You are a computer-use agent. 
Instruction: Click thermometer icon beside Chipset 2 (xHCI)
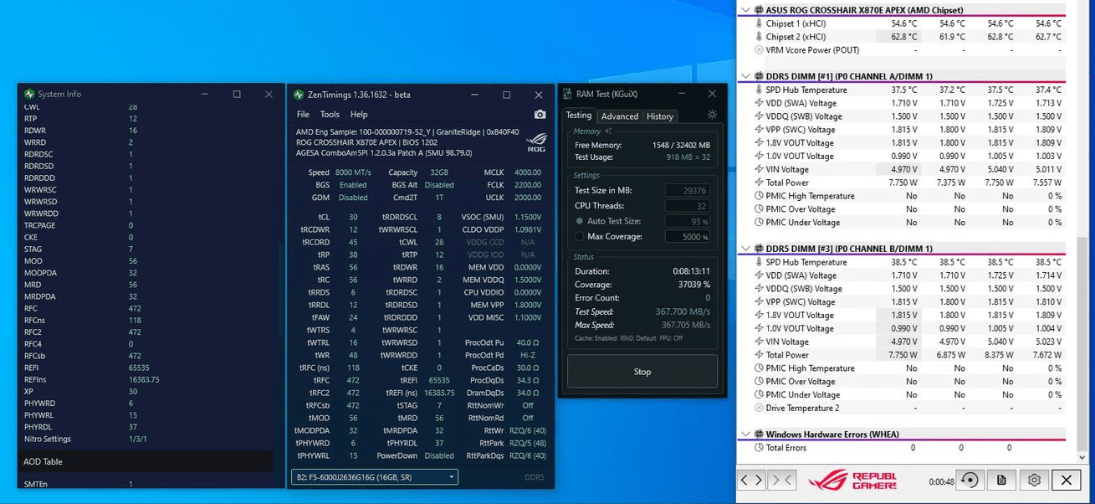click(759, 37)
